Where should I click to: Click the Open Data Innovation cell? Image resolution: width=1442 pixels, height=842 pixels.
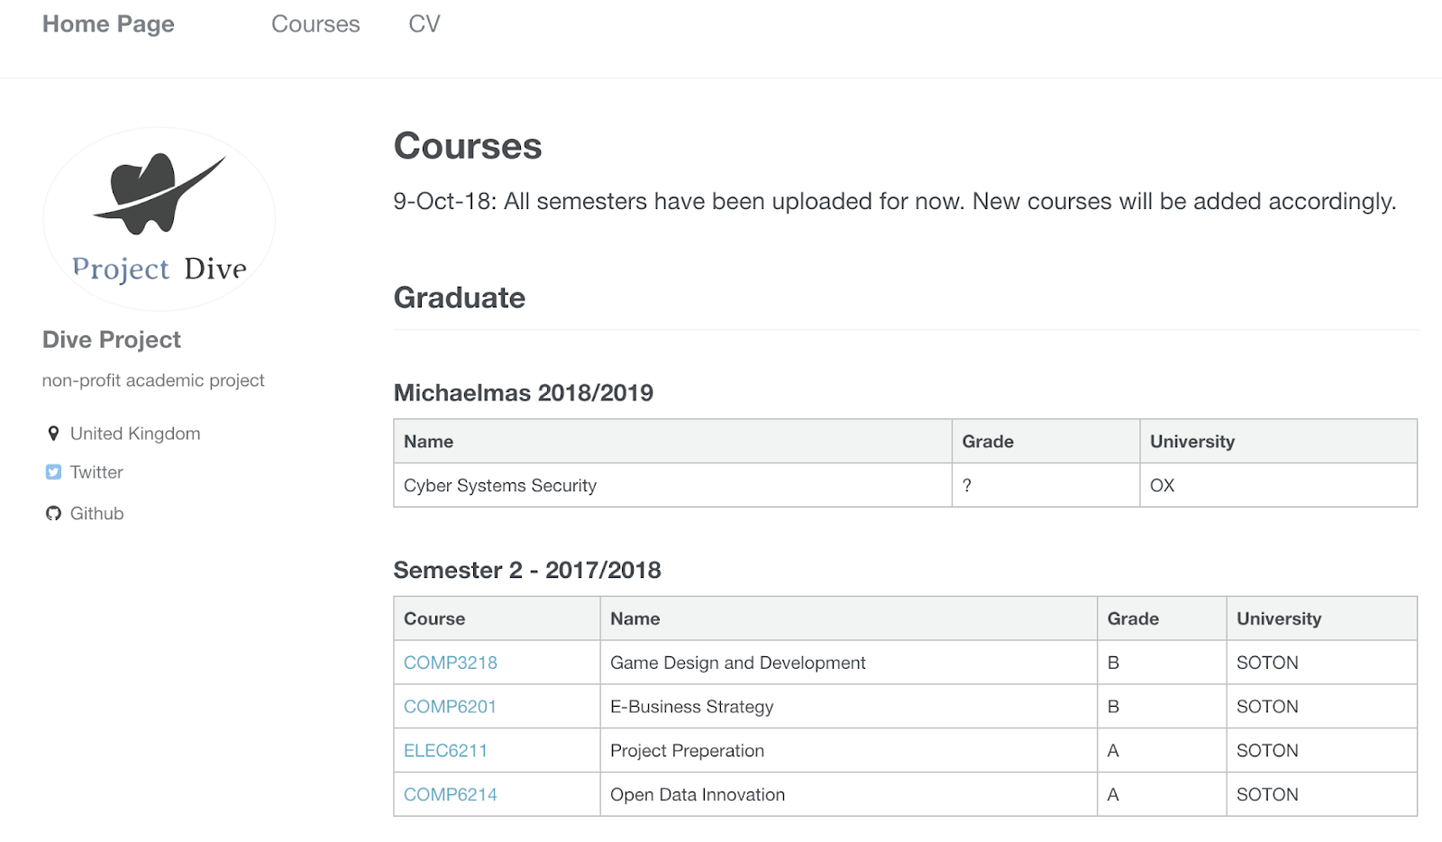[849, 795]
